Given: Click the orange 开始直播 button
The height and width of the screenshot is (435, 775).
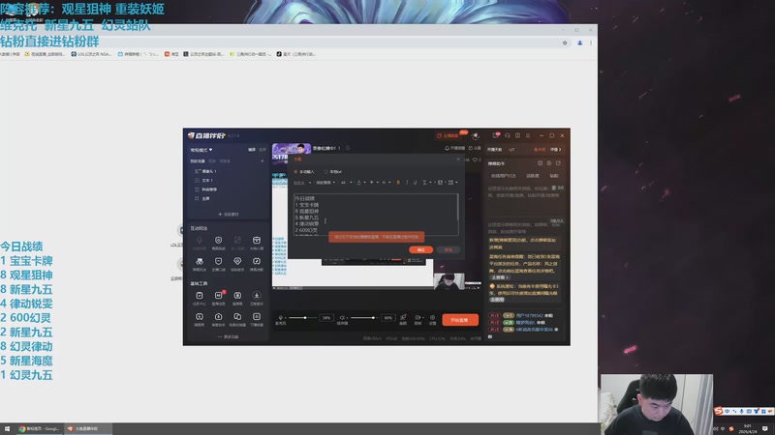Looking at the screenshot, I should (x=459, y=320).
